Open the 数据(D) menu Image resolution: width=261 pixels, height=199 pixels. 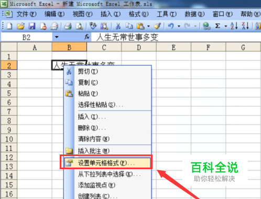[194, 14]
